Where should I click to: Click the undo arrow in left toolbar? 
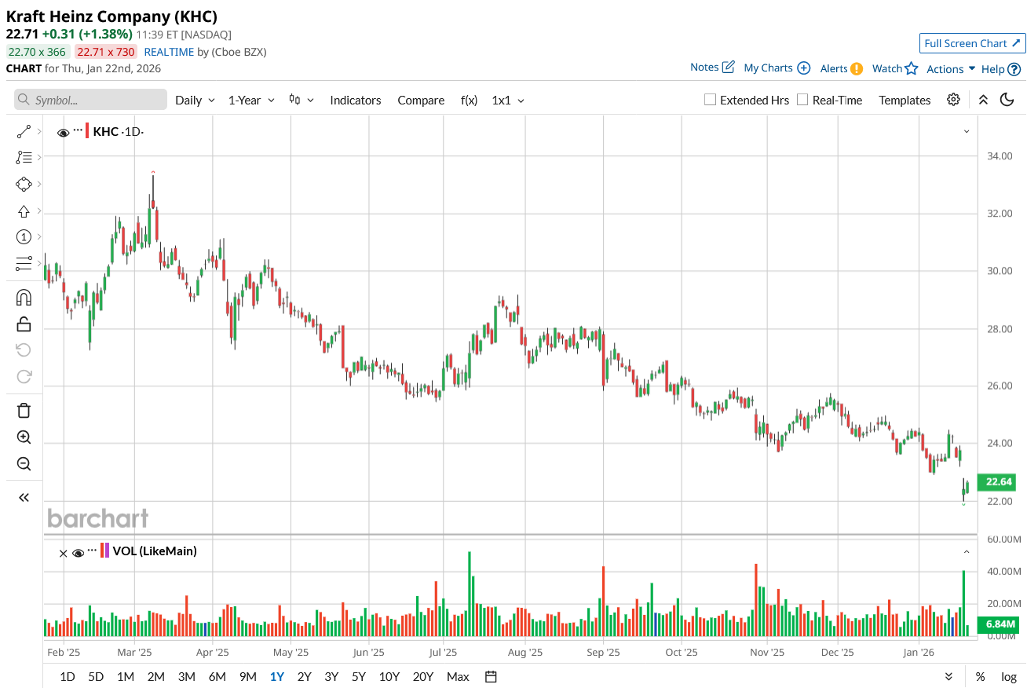point(24,349)
